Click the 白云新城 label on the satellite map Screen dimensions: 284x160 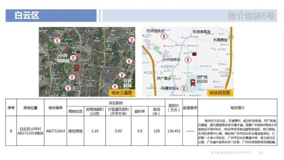[x=127, y=83]
